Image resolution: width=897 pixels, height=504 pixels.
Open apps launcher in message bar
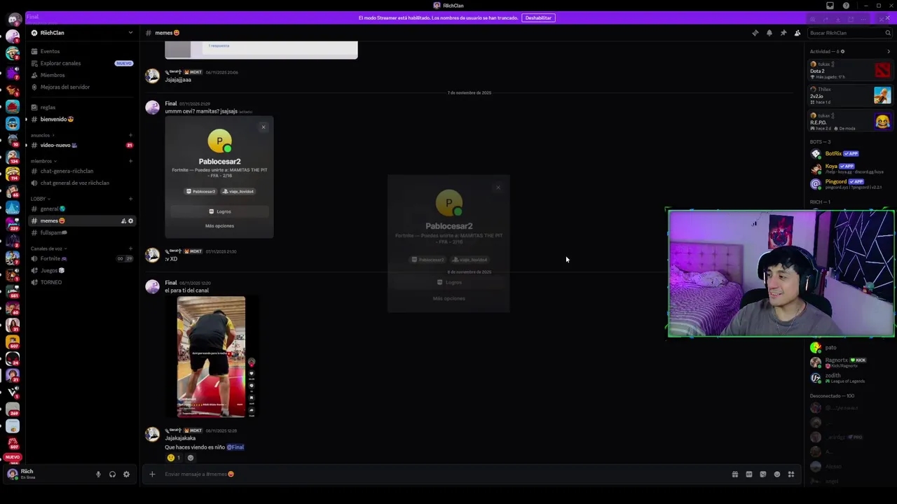pos(791,475)
